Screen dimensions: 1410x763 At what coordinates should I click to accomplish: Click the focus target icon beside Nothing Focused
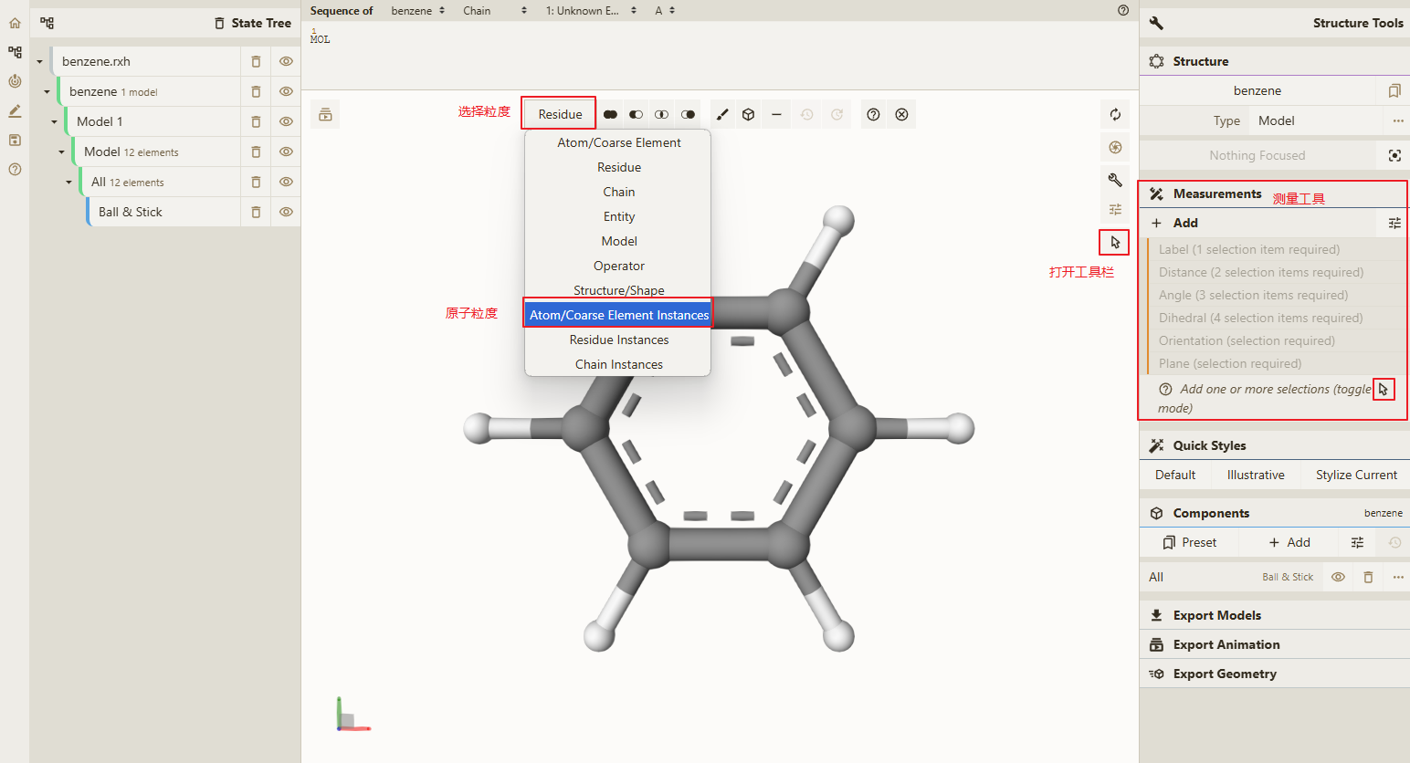coord(1394,155)
